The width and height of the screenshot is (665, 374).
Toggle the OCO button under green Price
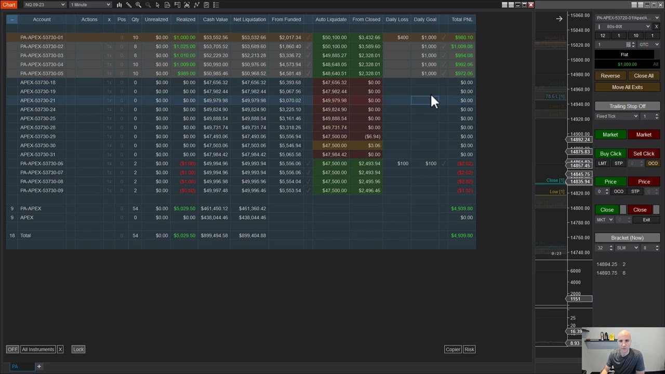[618, 191]
